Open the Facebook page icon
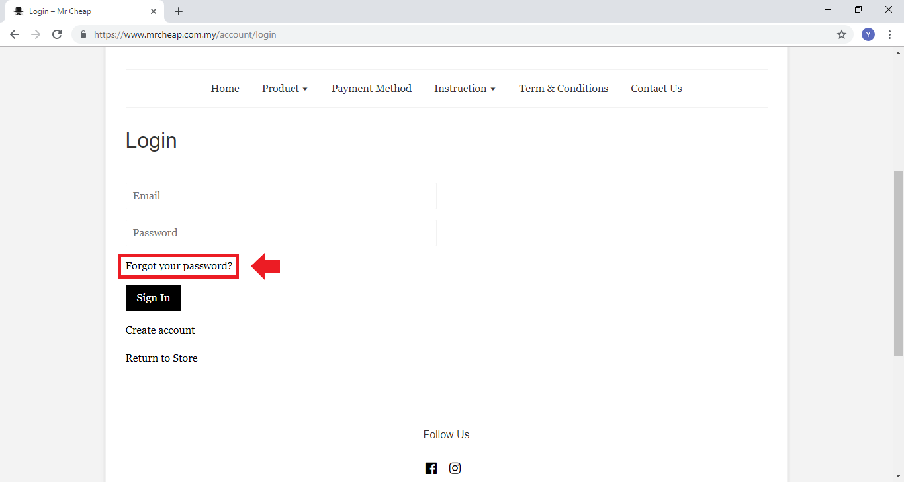Screen dimensions: 904x482 coord(431,468)
